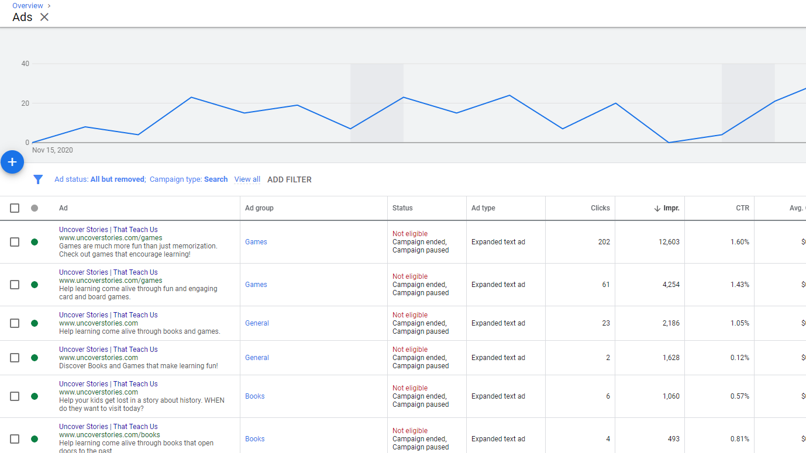Go to the Overview breadcrumb link
Viewport: 806px width, 453px height.
pos(27,5)
